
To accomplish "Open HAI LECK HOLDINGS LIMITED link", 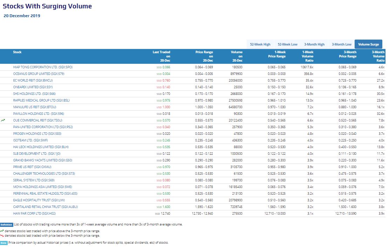I will [x=41, y=147].
